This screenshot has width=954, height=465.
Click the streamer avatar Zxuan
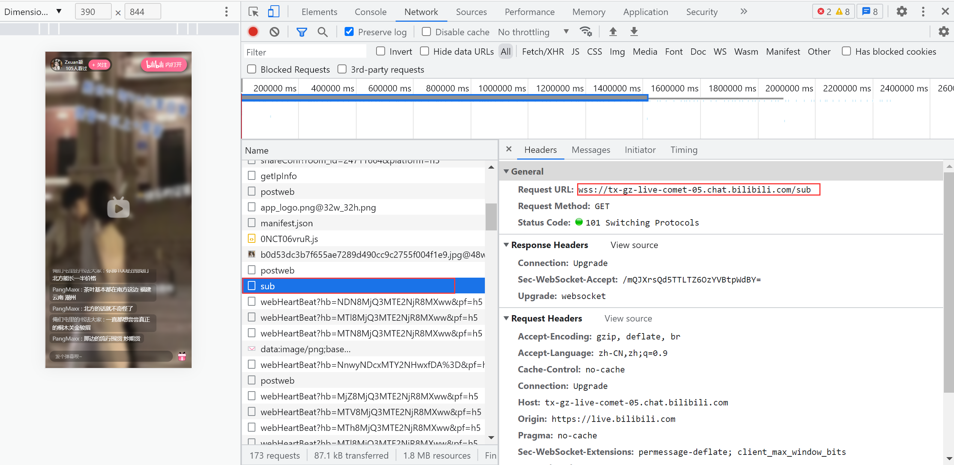(x=57, y=64)
